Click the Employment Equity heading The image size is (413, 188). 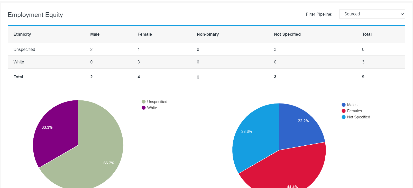point(35,15)
